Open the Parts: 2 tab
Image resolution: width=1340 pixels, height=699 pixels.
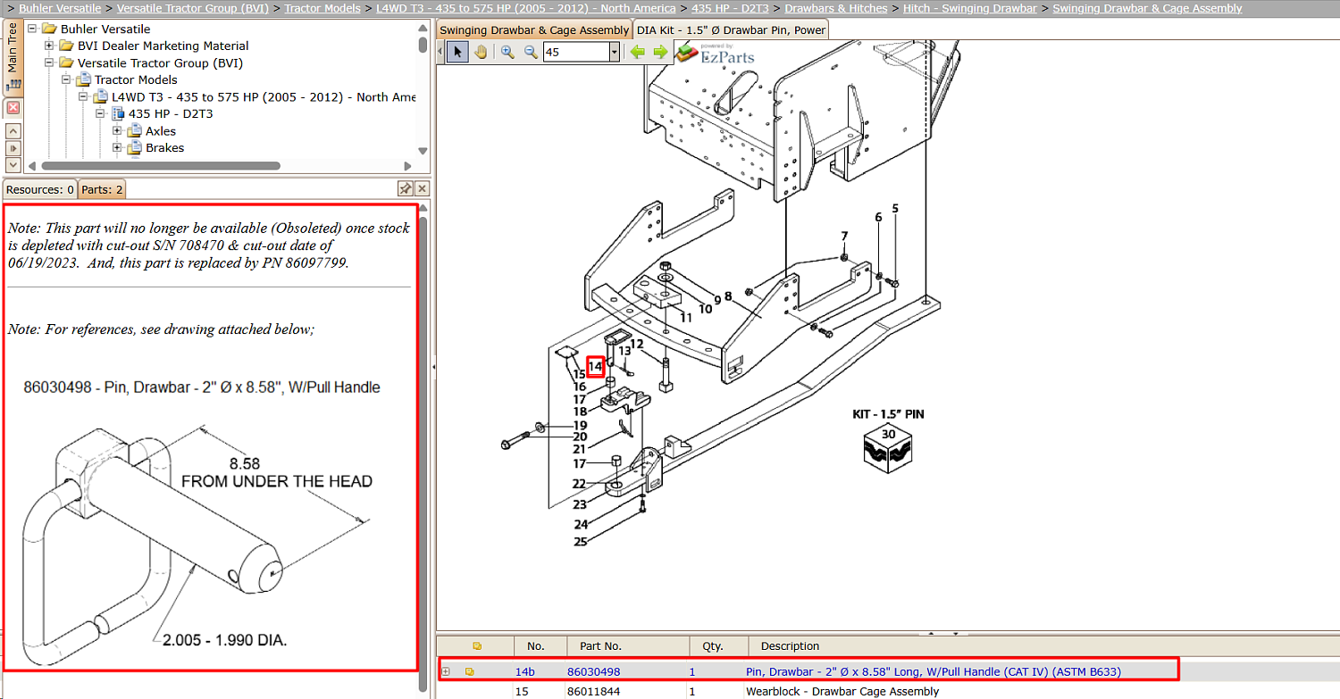coord(102,189)
